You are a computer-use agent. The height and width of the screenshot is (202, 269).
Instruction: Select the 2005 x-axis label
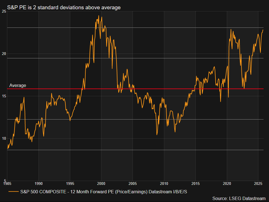[133, 183]
